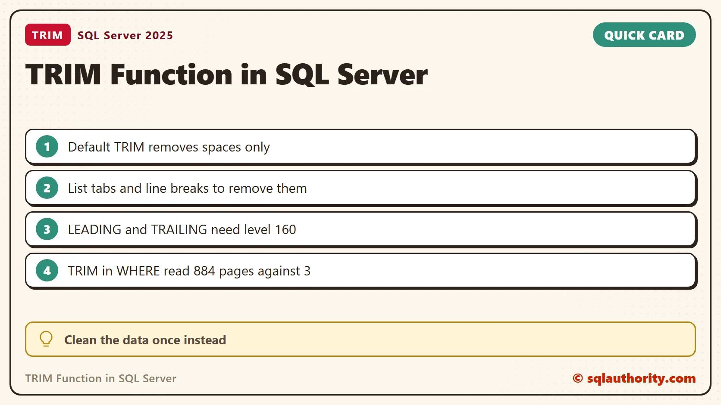Open the sqlauthority.com link
721x405 pixels.
634,378
